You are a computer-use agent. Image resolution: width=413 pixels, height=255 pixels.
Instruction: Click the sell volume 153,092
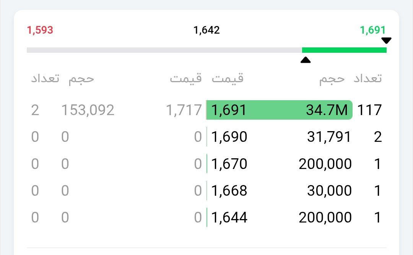tap(88, 110)
